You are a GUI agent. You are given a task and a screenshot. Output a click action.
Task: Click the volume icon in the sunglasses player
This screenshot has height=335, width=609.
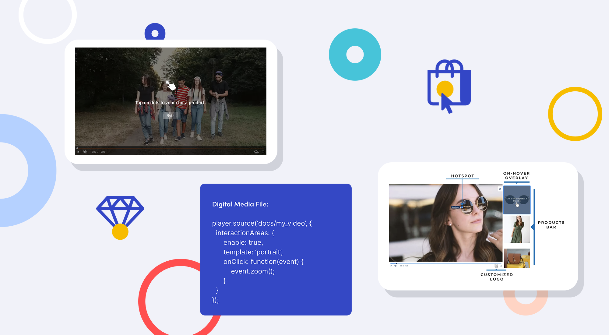click(x=395, y=266)
